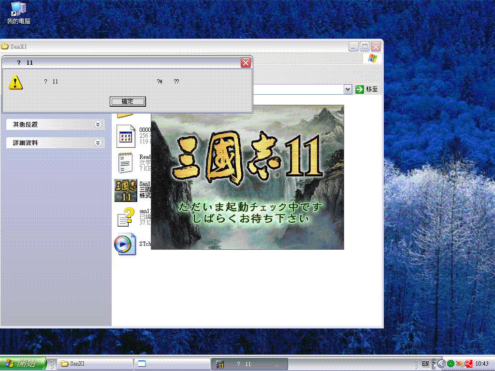495x371 pixels.
Task: Click the yellow warning triangle icon
Action: (x=15, y=82)
